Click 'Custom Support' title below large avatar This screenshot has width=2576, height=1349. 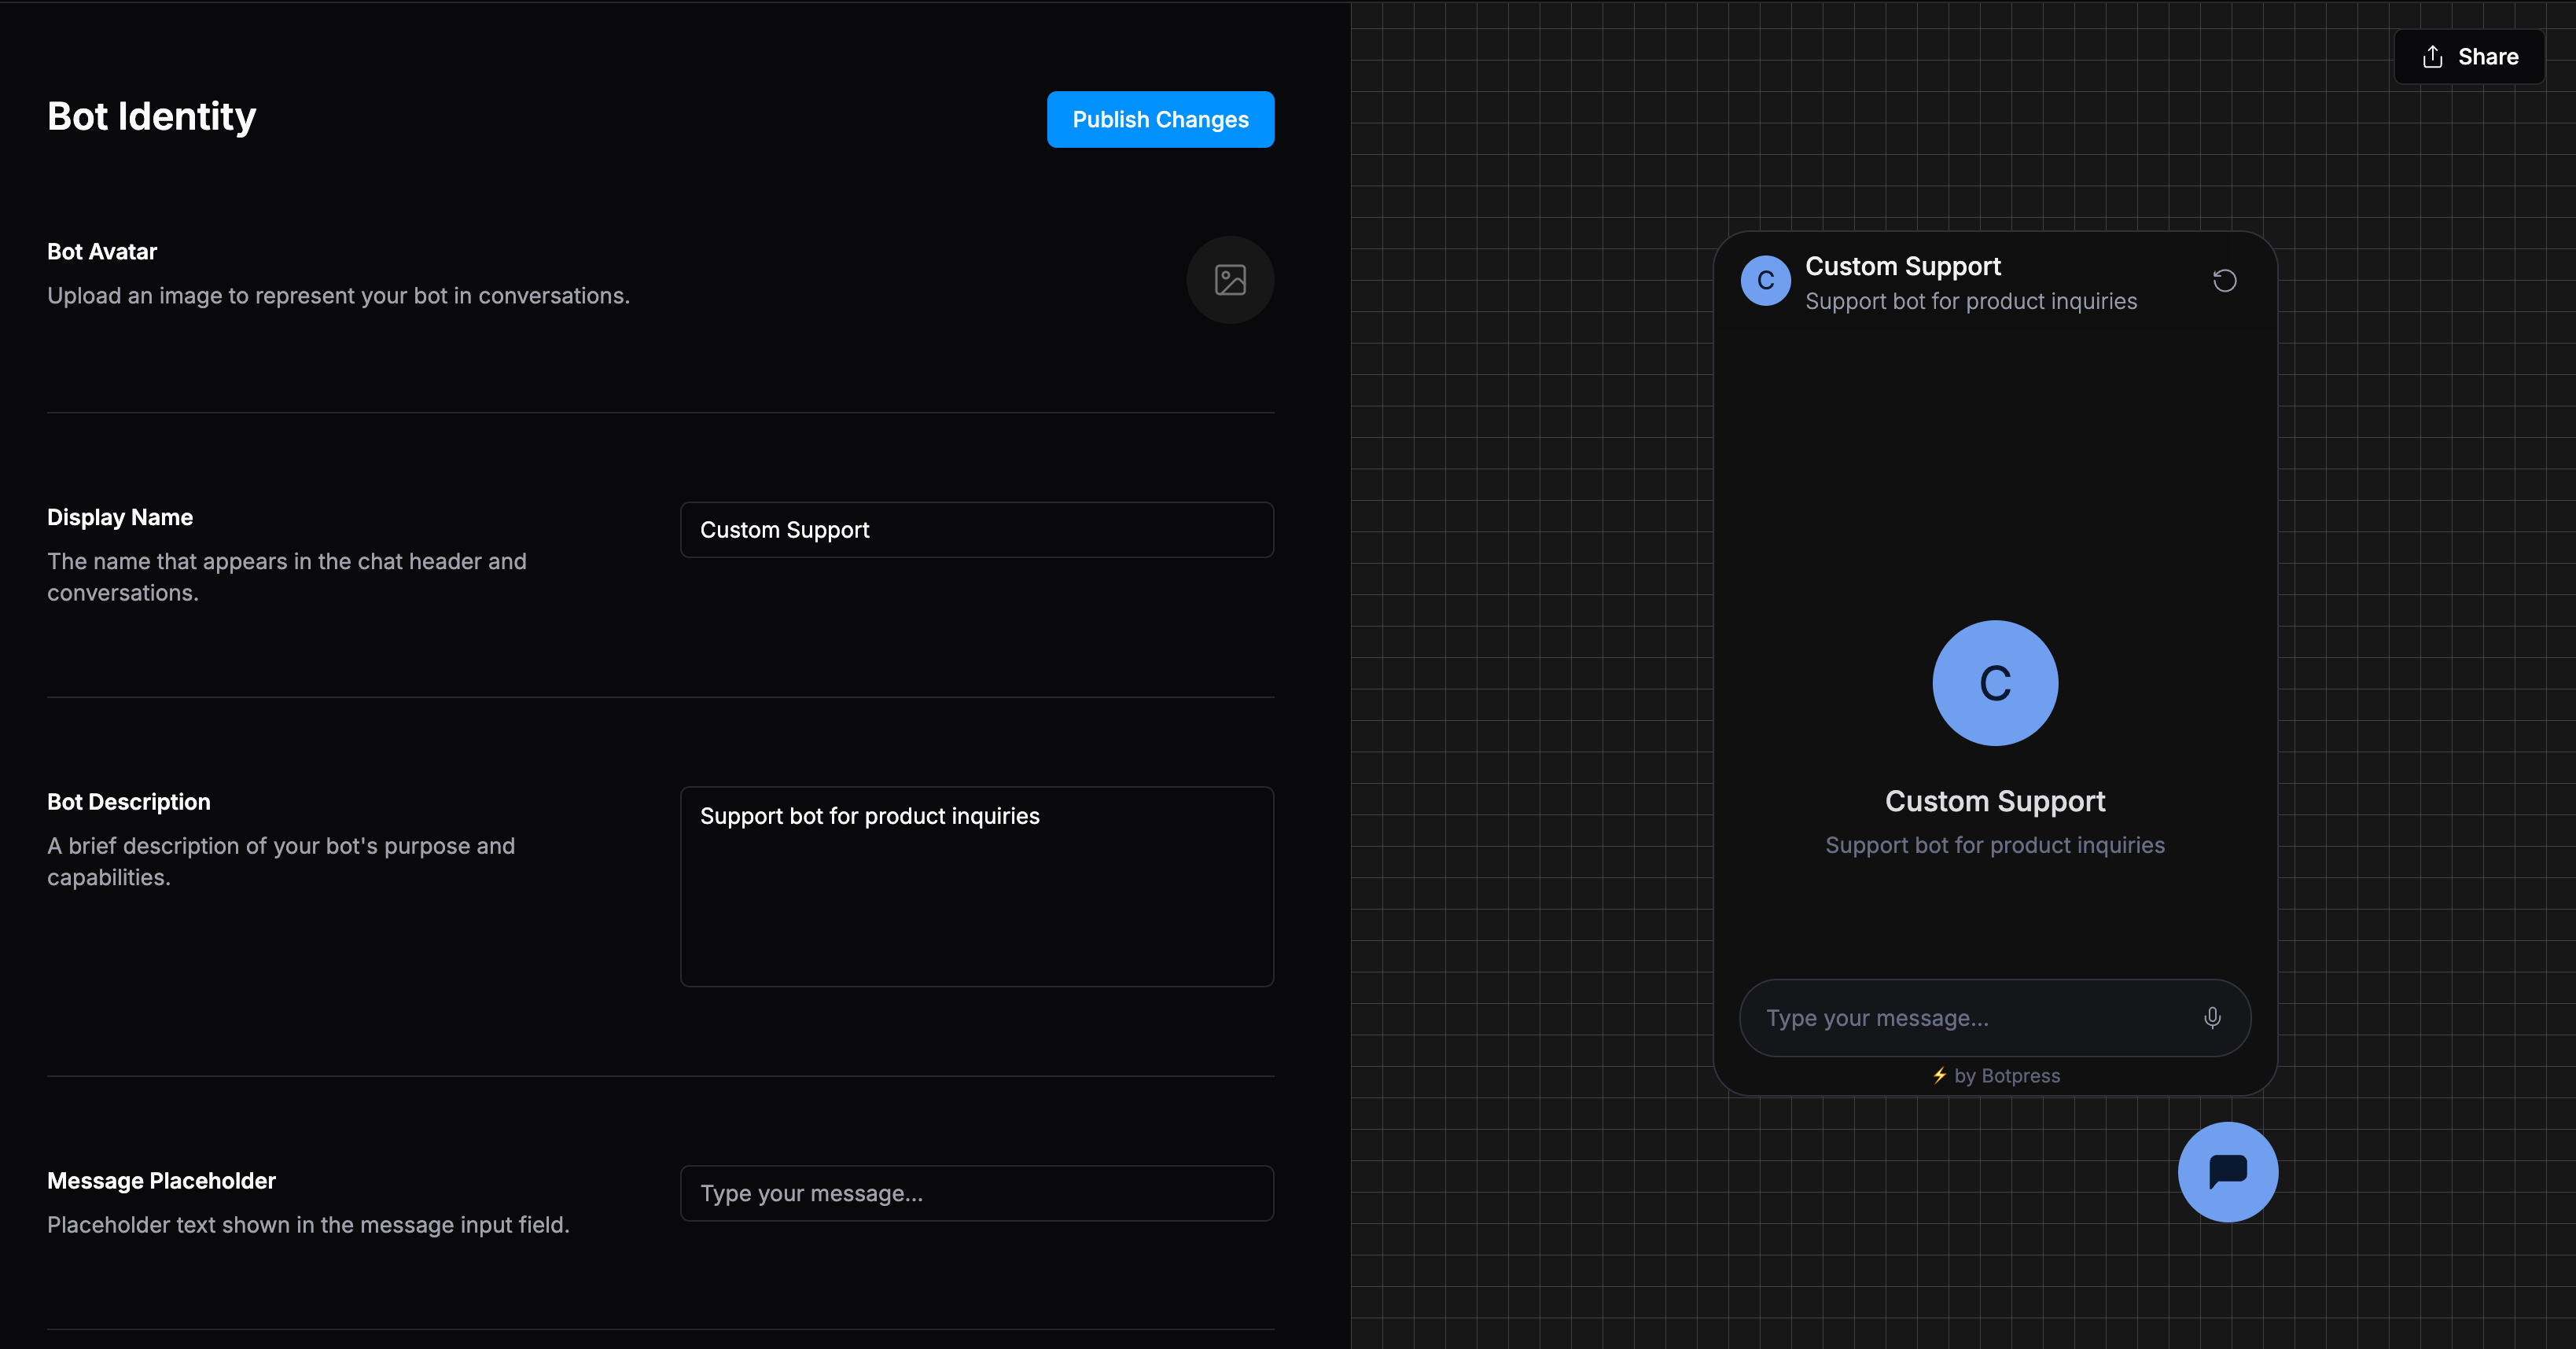[1995, 802]
